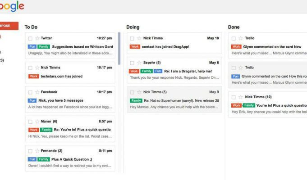Star the Facebook email in To Do
Screen dimensions: 307x180
(37, 92)
